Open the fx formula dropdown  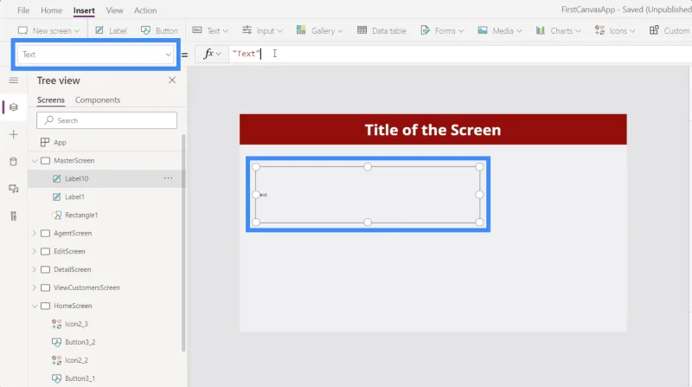click(212, 54)
